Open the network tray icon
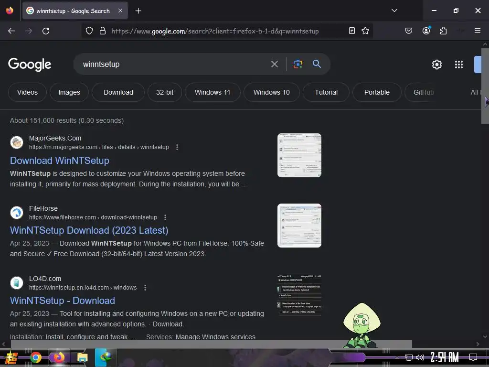Screen dimensions: 489x367 point(409,357)
